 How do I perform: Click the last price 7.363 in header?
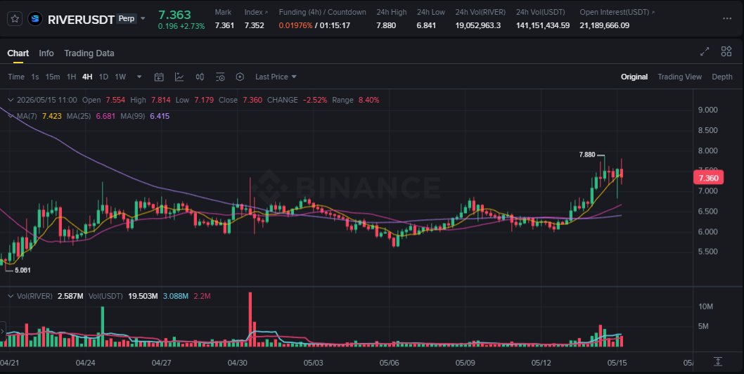tap(174, 15)
